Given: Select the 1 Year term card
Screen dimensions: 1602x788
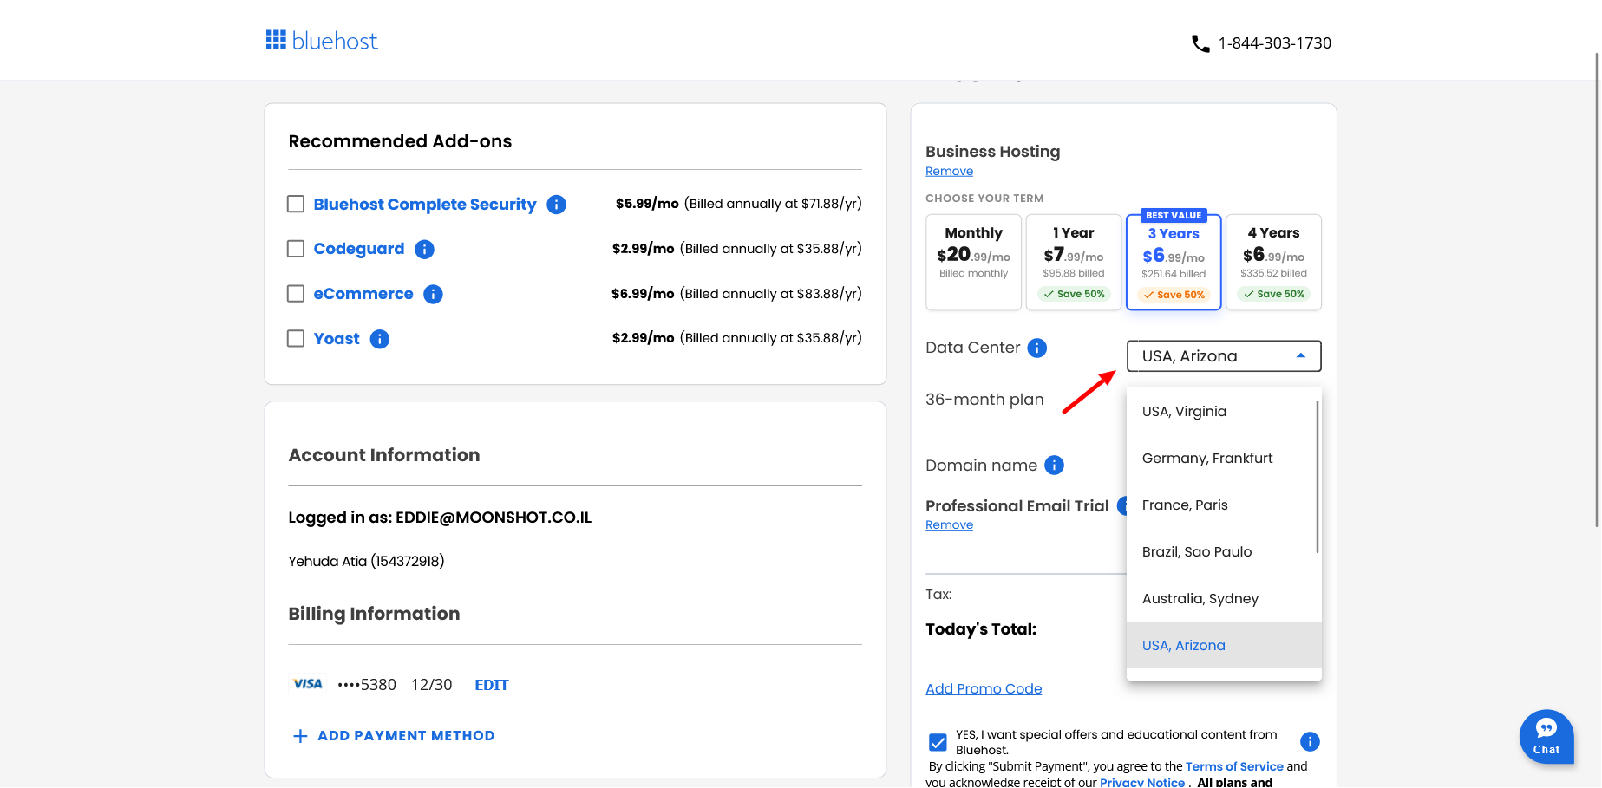Looking at the screenshot, I should pos(1074,262).
